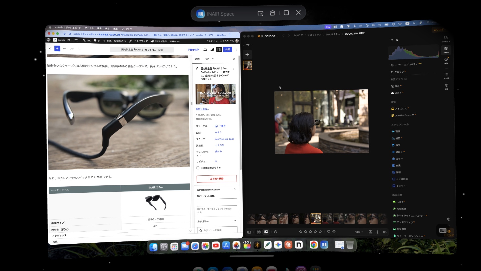The height and width of the screenshot is (271, 481).
Task: Click the reject X icon in Luminar
Action: [334, 232]
